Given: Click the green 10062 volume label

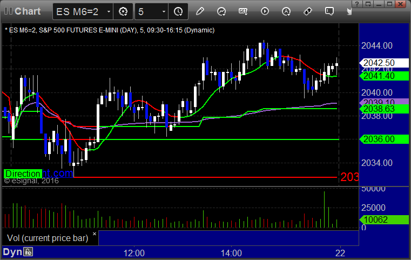Looking at the screenshot, I should (384, 219).
